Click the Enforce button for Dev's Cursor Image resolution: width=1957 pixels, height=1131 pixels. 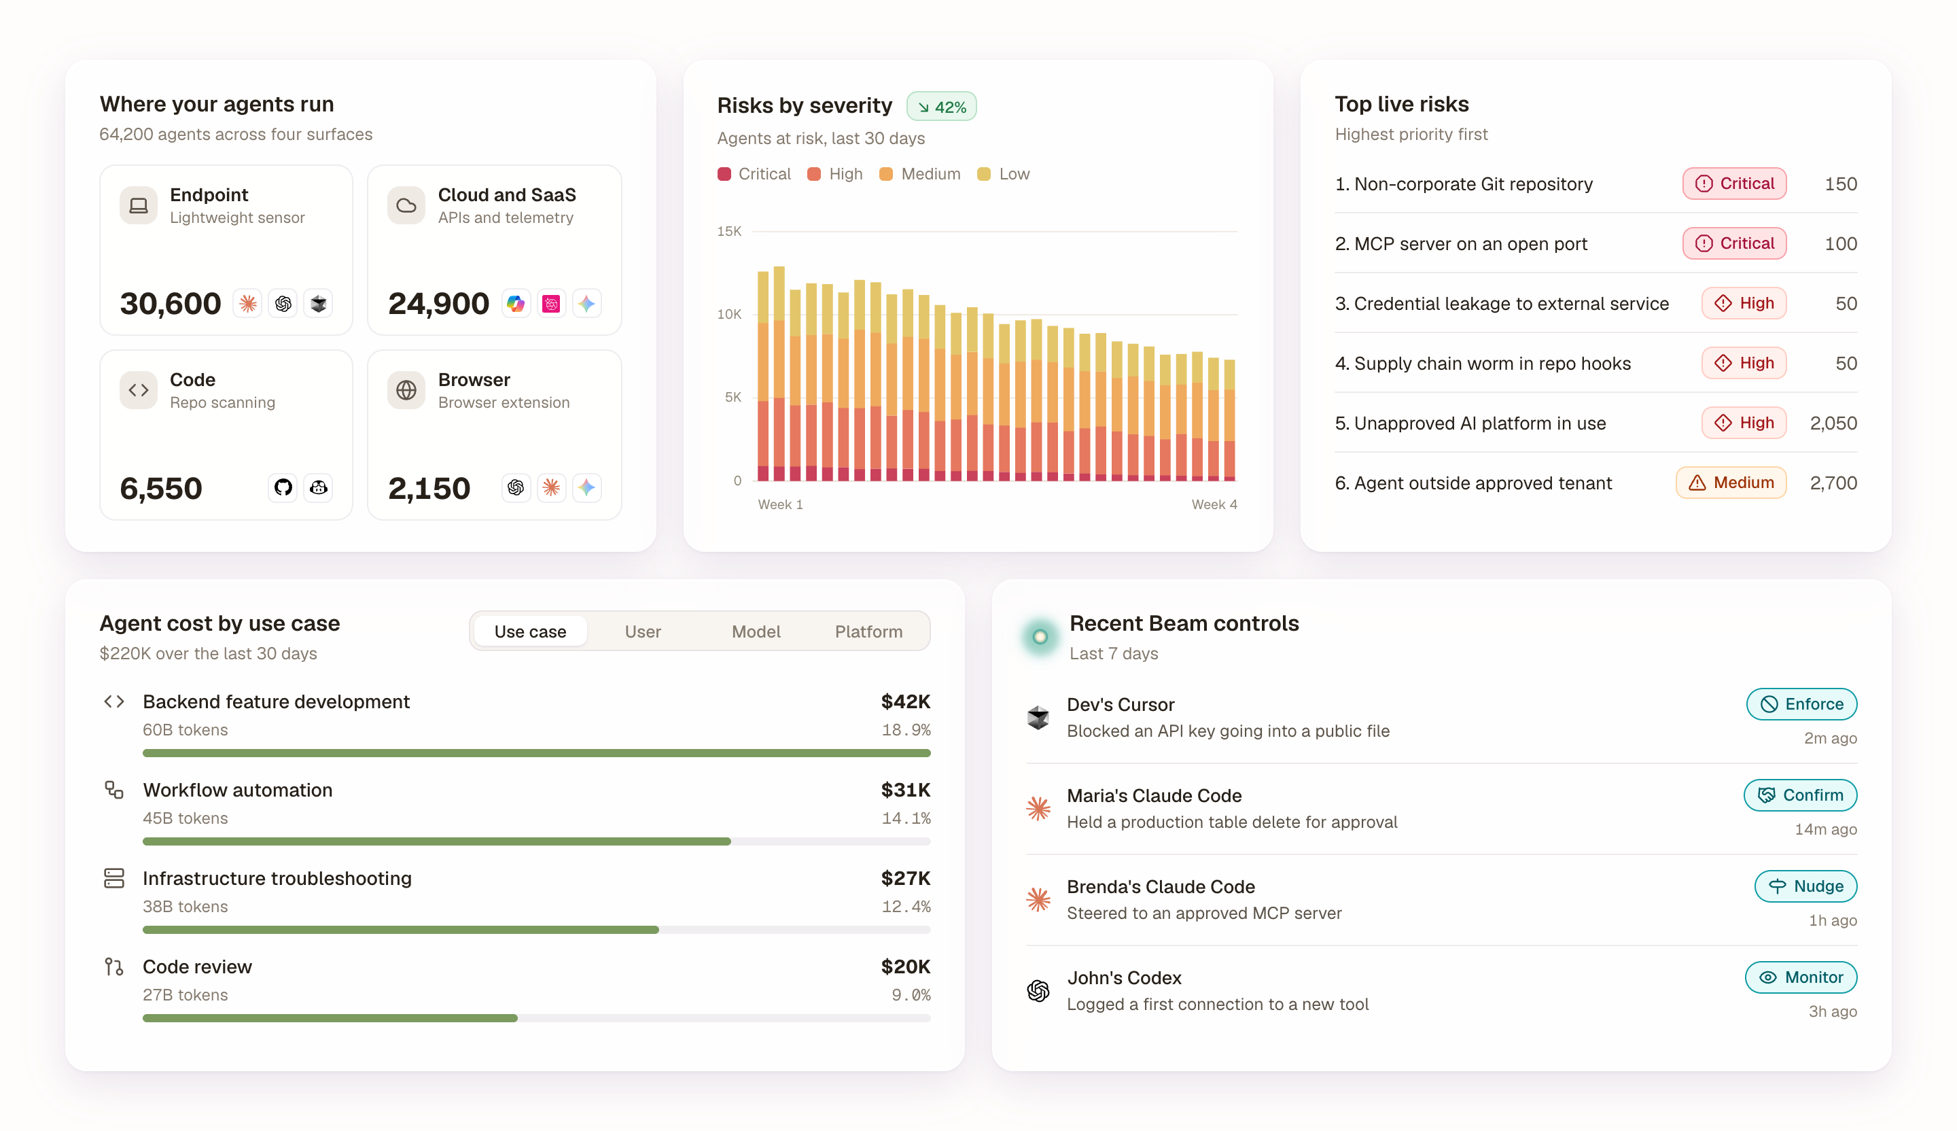1803,705
